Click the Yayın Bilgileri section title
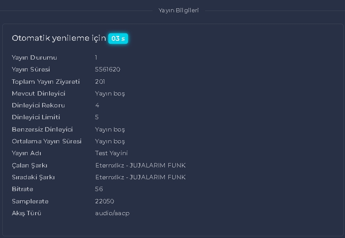The height and width of the screenshot is (238, 345). [x=179, y=11]
